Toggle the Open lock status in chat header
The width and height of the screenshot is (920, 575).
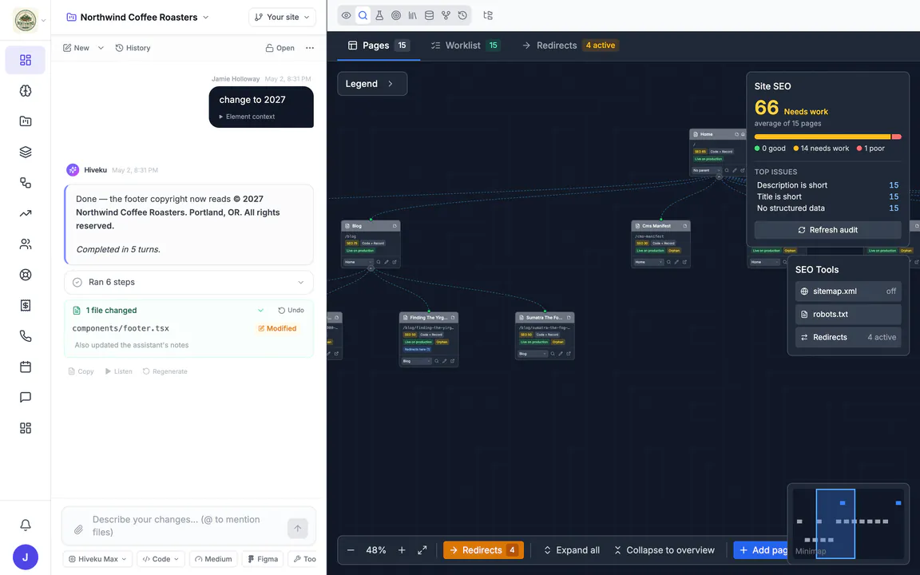pyautogui.click(x=280, y=48)
